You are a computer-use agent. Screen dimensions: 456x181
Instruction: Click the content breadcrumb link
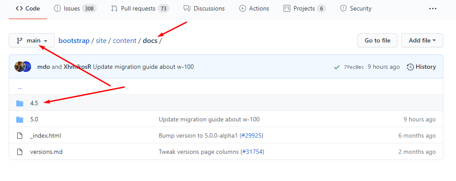pos(124,40)
